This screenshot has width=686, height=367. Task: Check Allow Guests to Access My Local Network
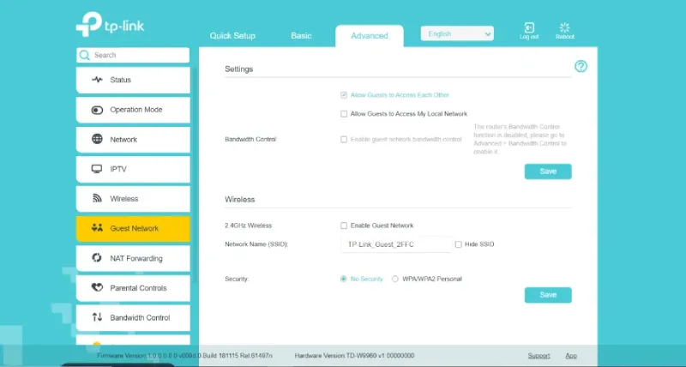coord(344,114)
